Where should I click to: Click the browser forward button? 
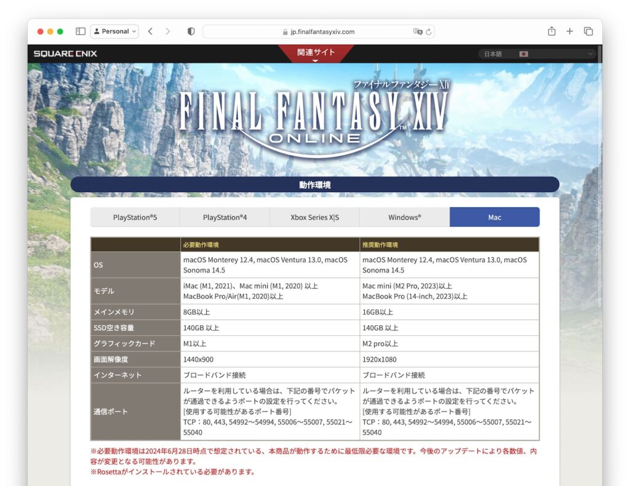point(167,31)
